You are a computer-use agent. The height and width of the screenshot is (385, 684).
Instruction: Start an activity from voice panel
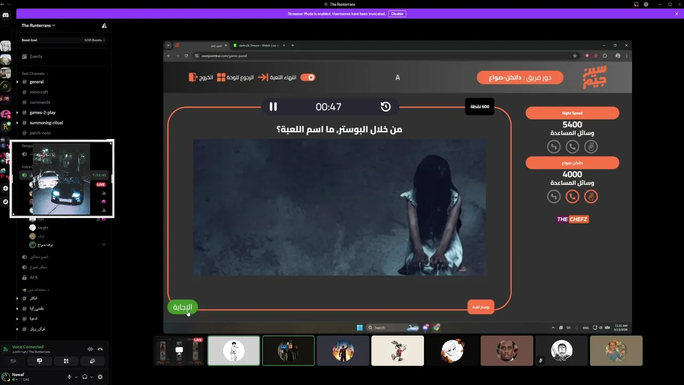tap(66, 361)
